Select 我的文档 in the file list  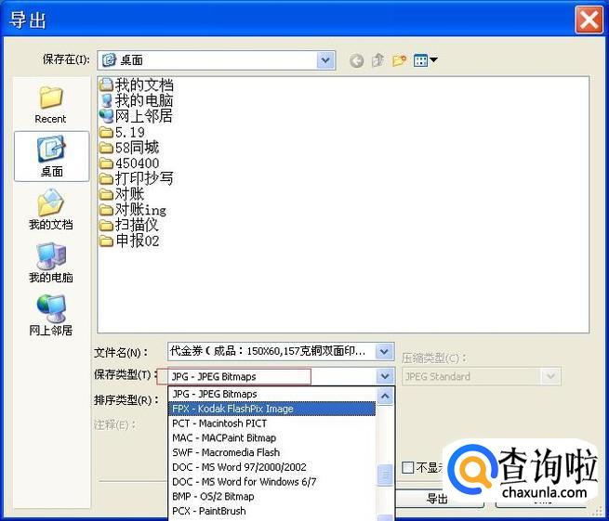(x=136, y=85)
